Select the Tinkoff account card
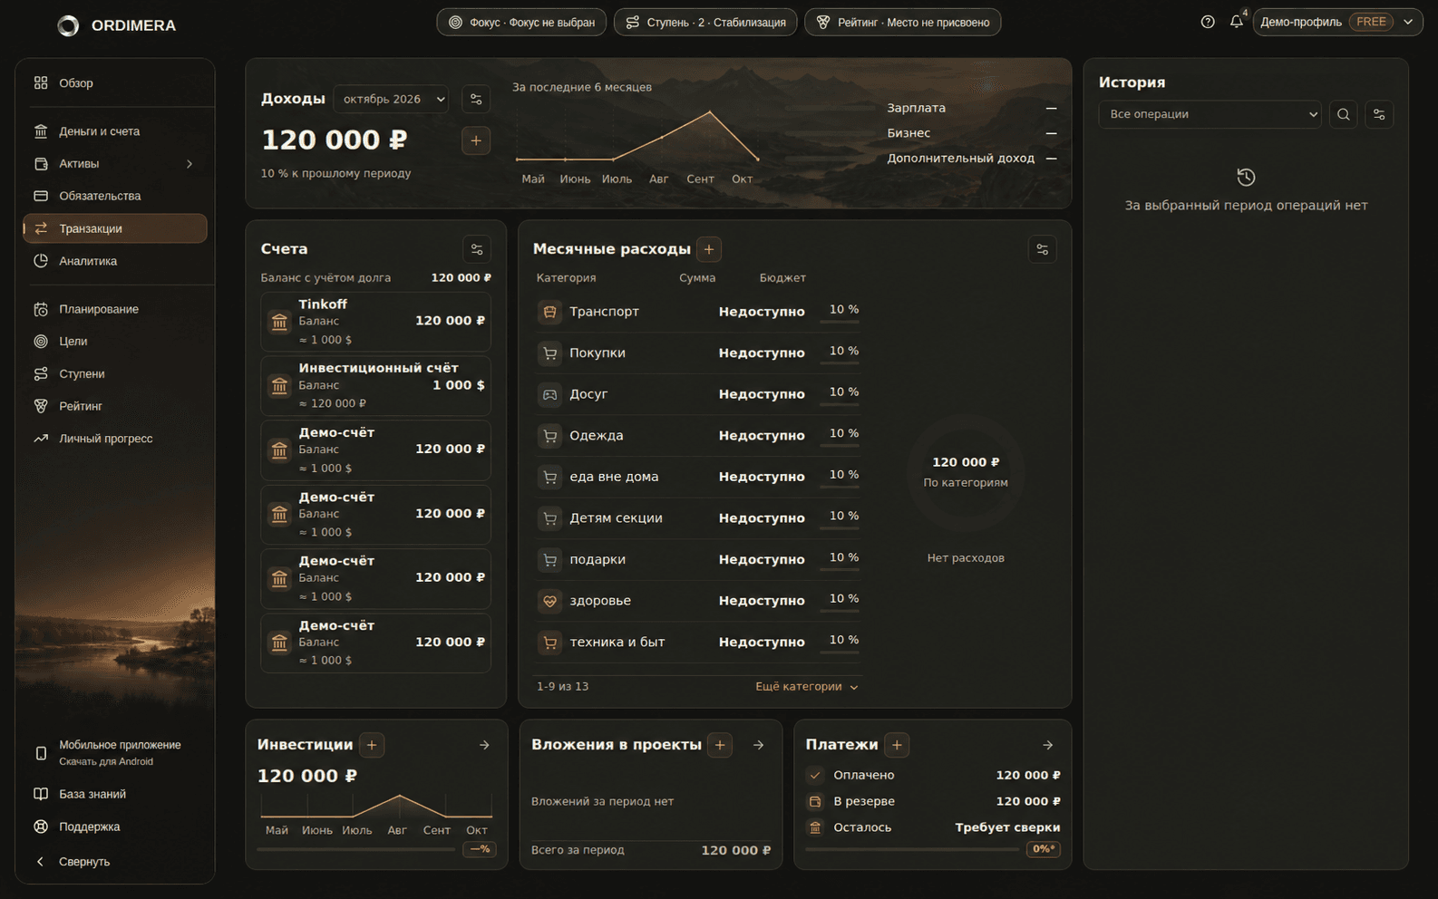Image resolution: width=1438 pixels, height=899 pixels. [375, 322]
